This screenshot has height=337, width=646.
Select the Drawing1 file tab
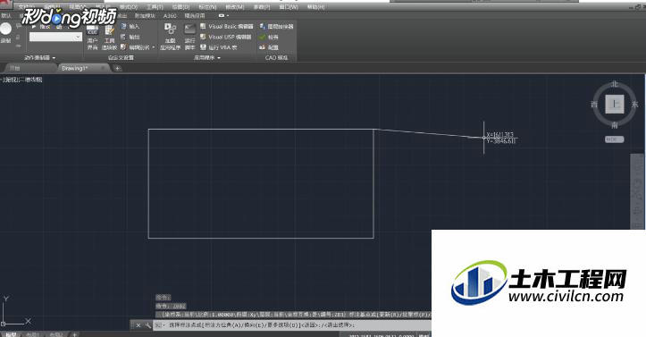click(x=74, y=69)
